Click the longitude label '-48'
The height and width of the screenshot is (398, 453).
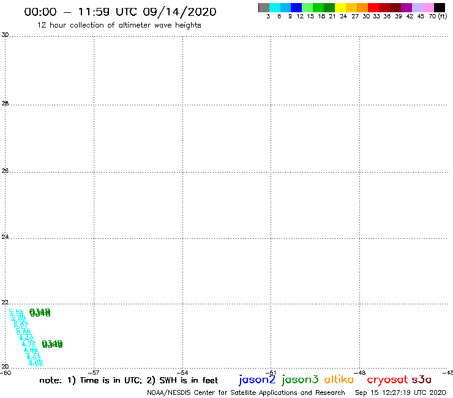point(360,373)
